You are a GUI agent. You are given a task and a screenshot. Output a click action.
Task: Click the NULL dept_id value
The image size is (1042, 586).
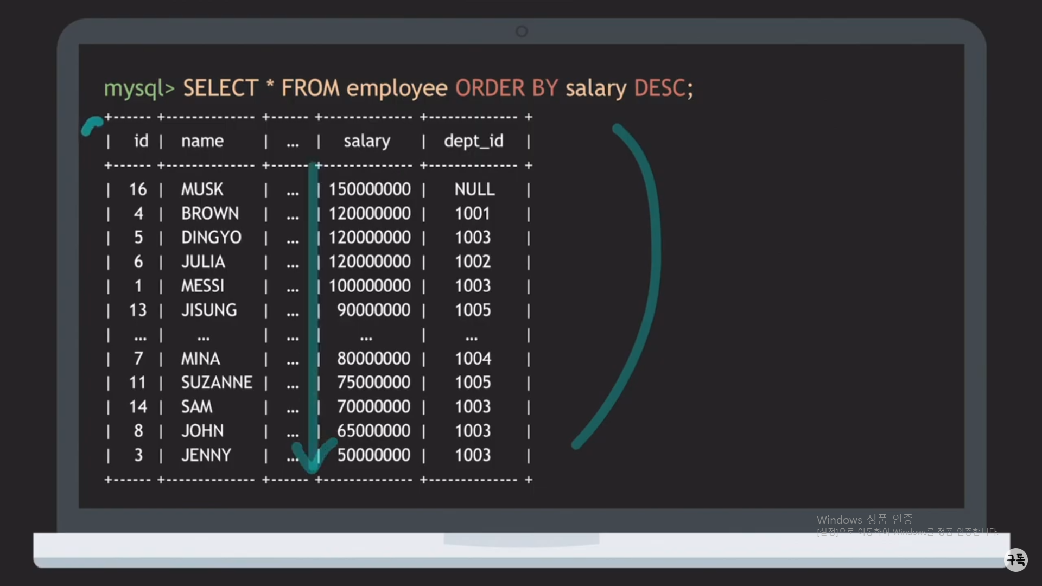pyautogui.click(x=474, y=189)
